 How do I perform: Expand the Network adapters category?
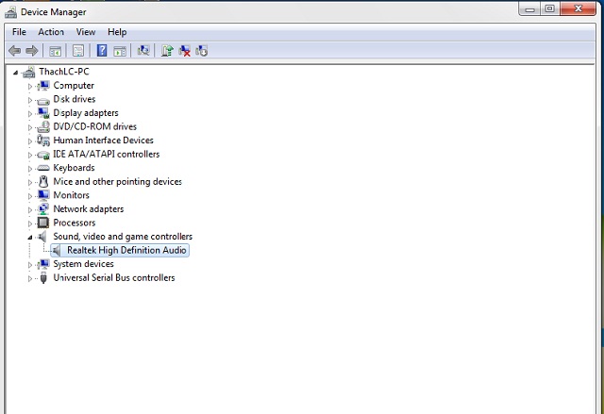[x=30, y=209]
